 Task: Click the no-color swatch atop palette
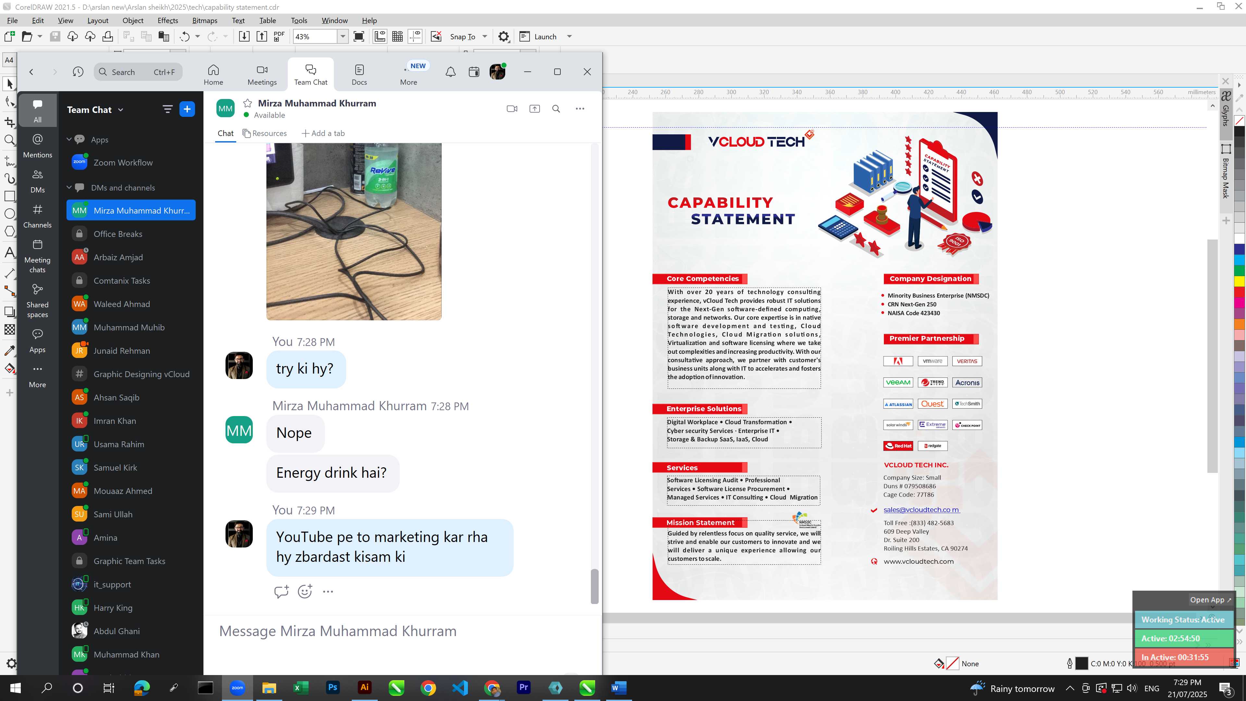[1239, 120]
